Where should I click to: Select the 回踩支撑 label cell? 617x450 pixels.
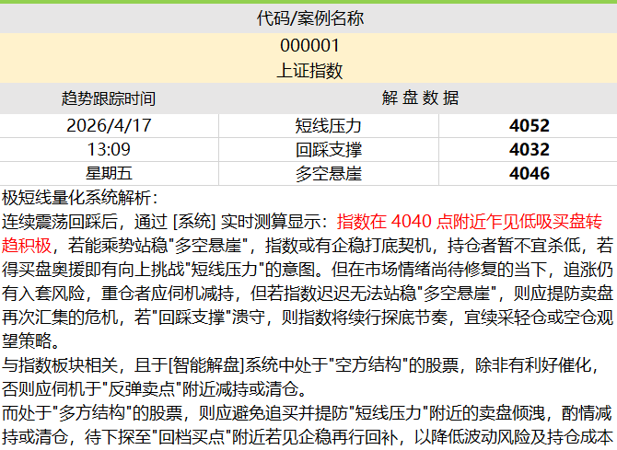pos(329,149)
